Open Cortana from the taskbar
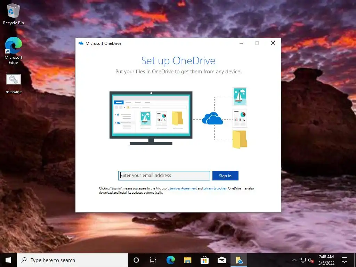The height and width of the screenshot is (267, 356). click(136, 260)
